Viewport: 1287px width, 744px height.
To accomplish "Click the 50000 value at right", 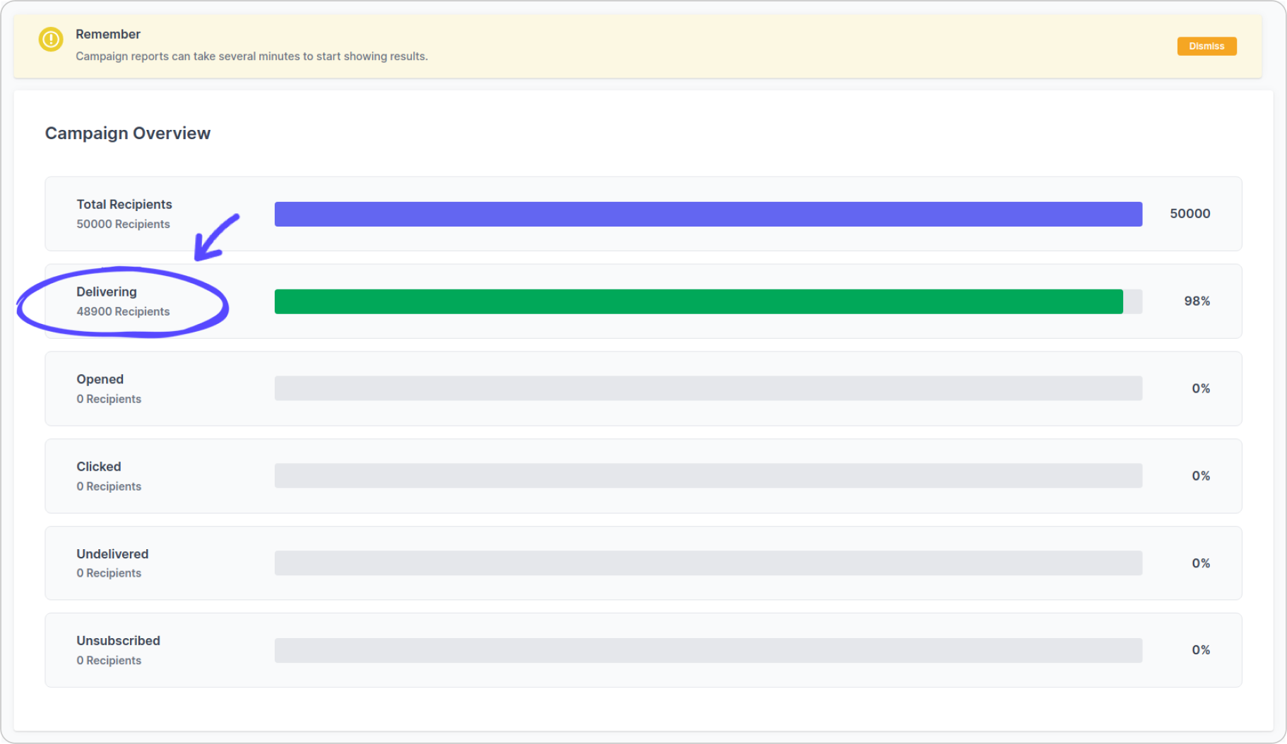I will click(1190, 213).
